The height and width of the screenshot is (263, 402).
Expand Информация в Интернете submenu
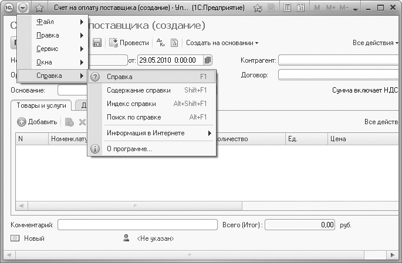153,133
